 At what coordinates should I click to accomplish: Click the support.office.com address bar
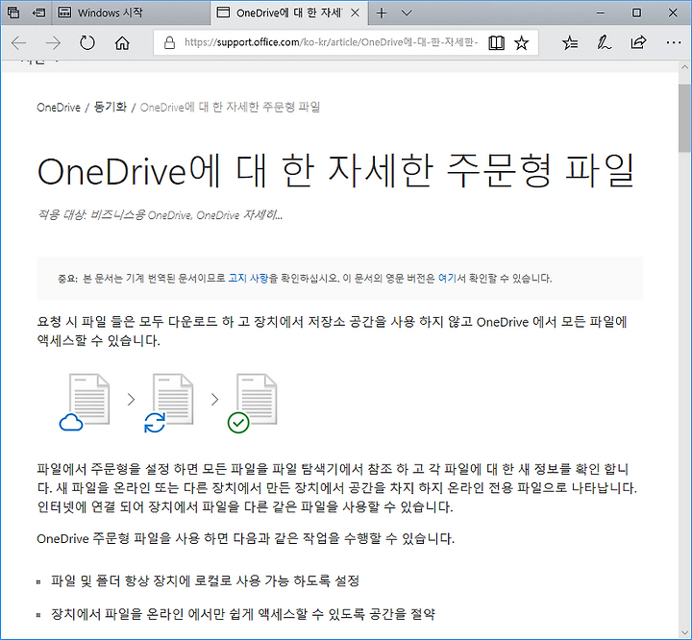(x=331, y=42)
